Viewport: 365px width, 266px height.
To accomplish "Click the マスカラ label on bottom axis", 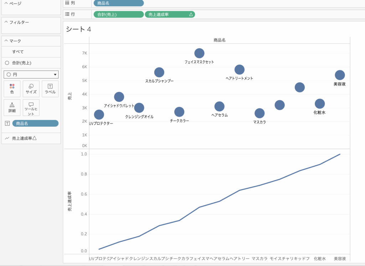I will [259, 259].
